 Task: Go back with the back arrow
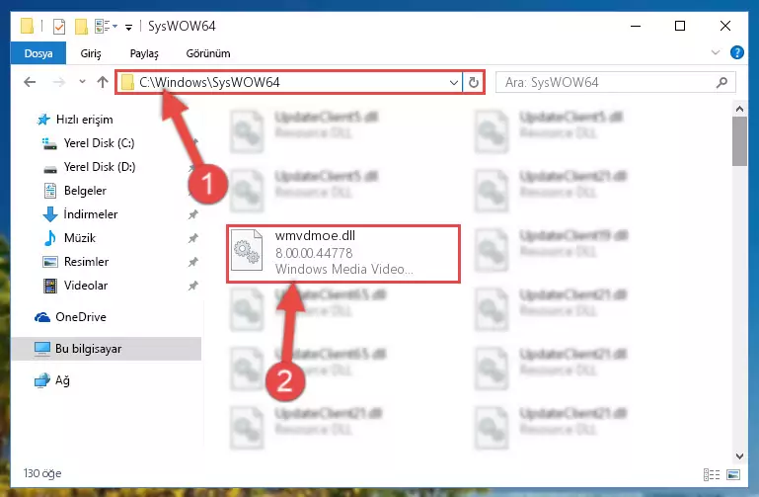[x=30, y=82]
